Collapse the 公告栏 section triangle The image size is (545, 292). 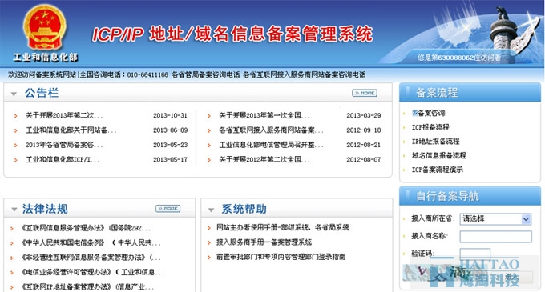(14, 94)
